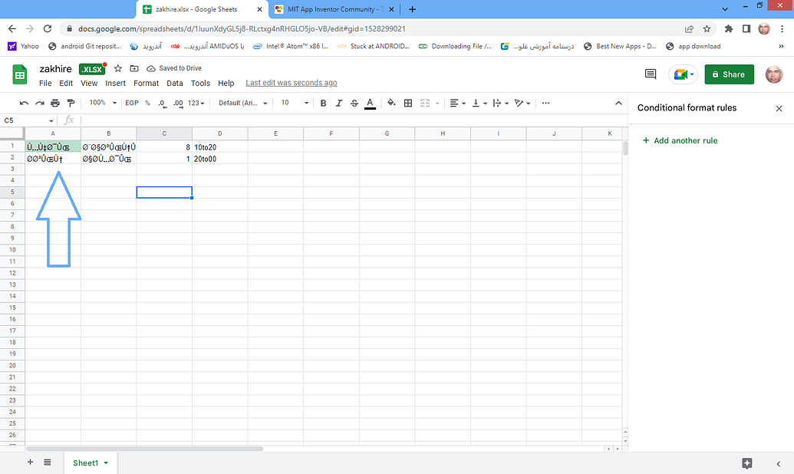Screen dimensions: 794x474
Task: Toggle bold formatting
Action: coord(323,103)
